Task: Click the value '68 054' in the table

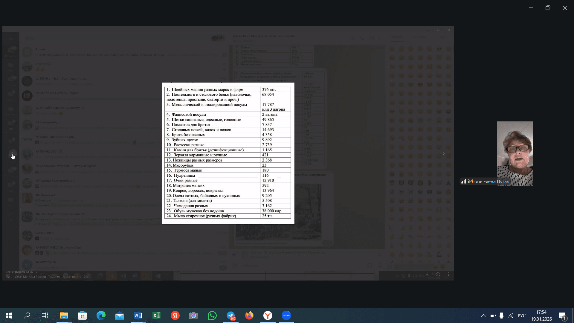Action: 268,95
